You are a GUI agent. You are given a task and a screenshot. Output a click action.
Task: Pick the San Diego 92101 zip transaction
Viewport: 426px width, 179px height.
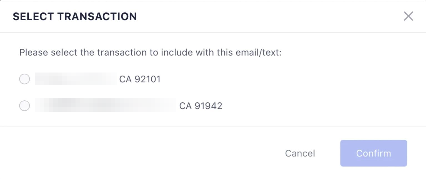[x=25, y=79]
